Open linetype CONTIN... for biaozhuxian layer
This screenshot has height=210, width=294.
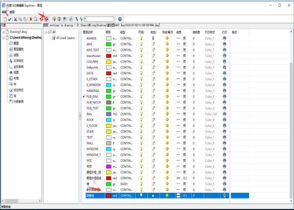[126, 56]
